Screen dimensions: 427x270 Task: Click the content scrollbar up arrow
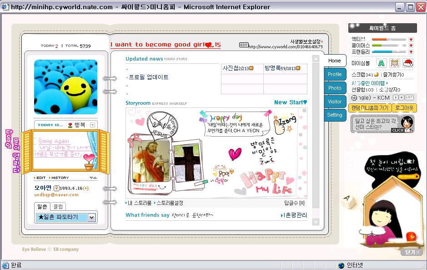316,58
